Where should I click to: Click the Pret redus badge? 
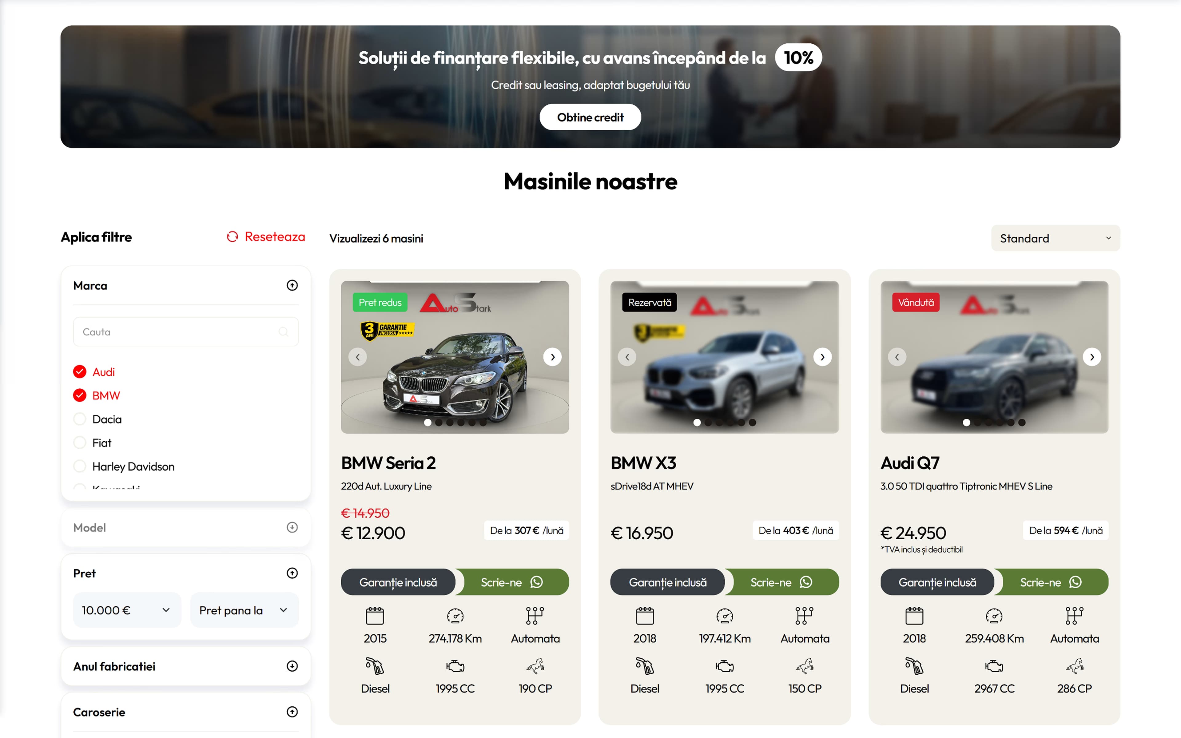pos(380,303)
